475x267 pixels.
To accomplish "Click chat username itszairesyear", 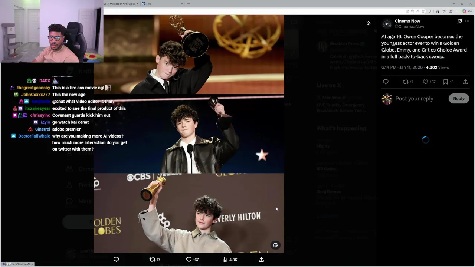I will click(37, 109).
